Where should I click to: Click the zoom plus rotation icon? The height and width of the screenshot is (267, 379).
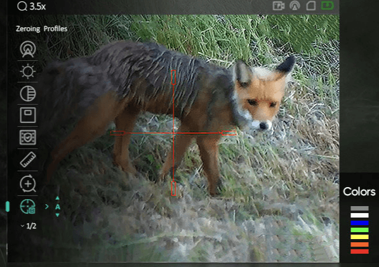[x=28, y=184]
